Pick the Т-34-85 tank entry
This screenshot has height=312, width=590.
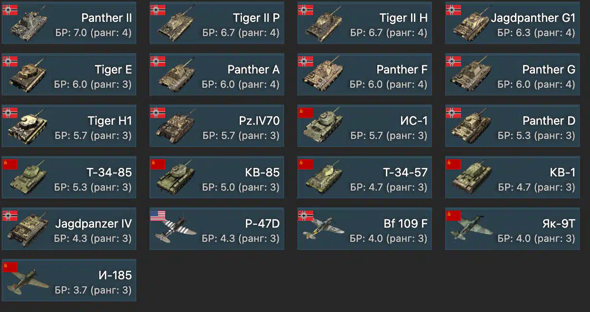69,177
